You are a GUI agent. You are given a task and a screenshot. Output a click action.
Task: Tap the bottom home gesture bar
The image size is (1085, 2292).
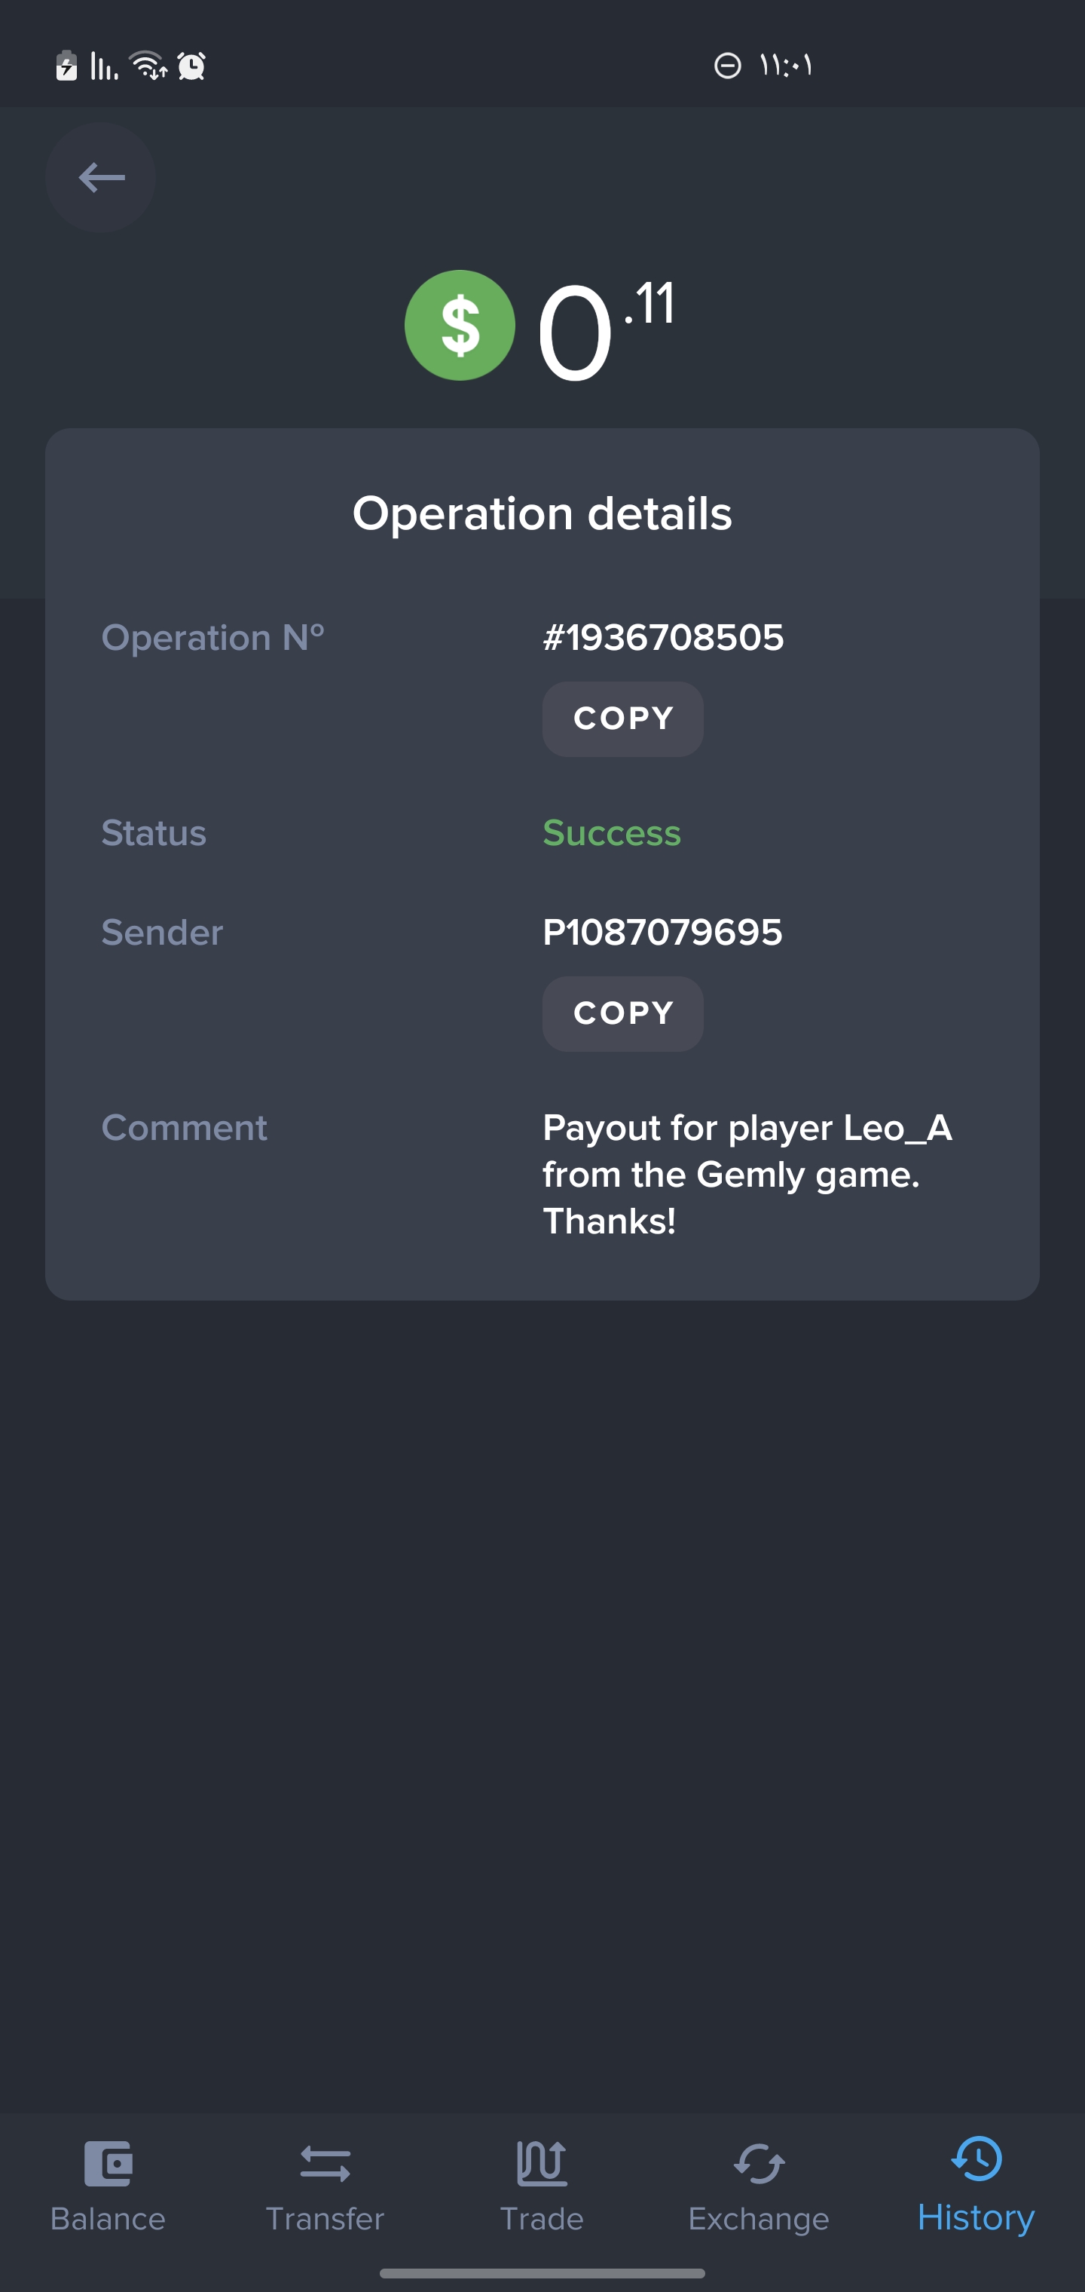click(x=542, y=2272)
